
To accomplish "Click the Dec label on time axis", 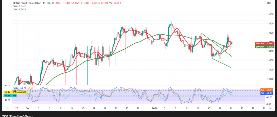I will (x=27, y=108).
